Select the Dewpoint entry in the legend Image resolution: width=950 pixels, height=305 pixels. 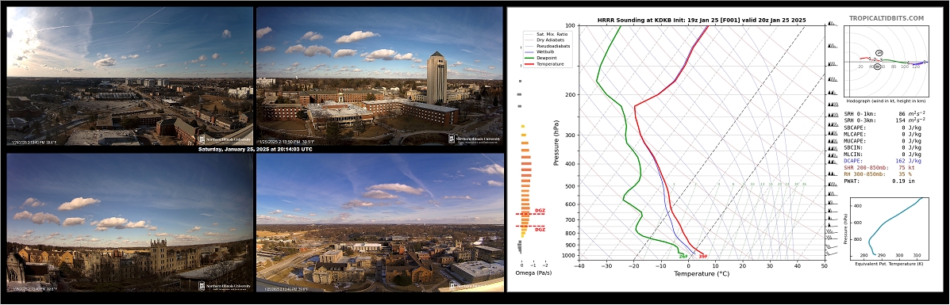pos(541,58)
